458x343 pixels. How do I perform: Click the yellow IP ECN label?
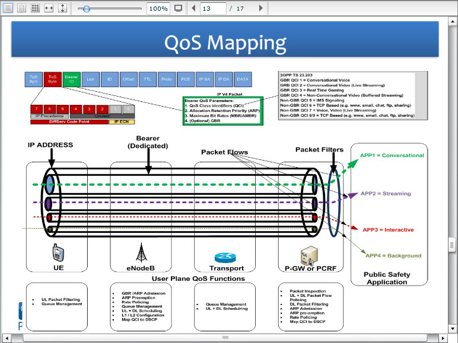coord(122,122)
